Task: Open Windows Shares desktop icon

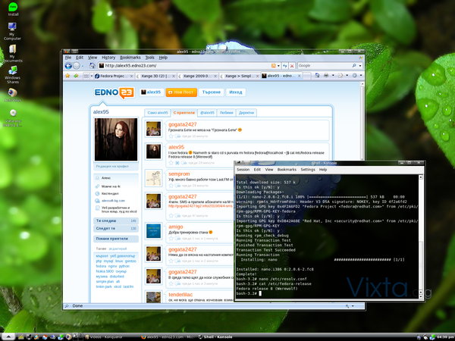Action: [x=12, y=75]
